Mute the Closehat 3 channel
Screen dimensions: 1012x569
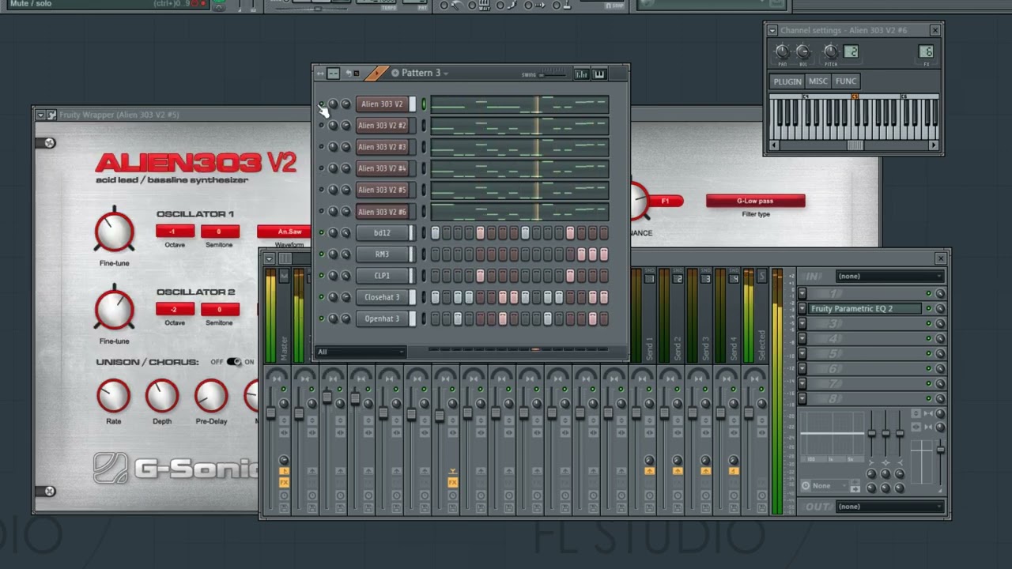point(321,297)
